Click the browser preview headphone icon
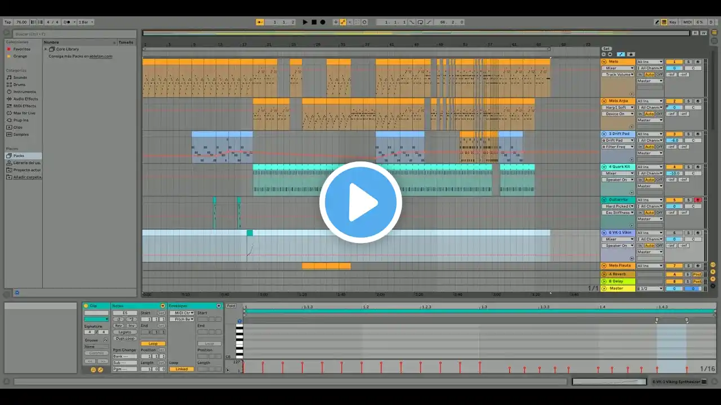Image resolution: width=721 pixels, height=405 pixels. click(17, 292)
